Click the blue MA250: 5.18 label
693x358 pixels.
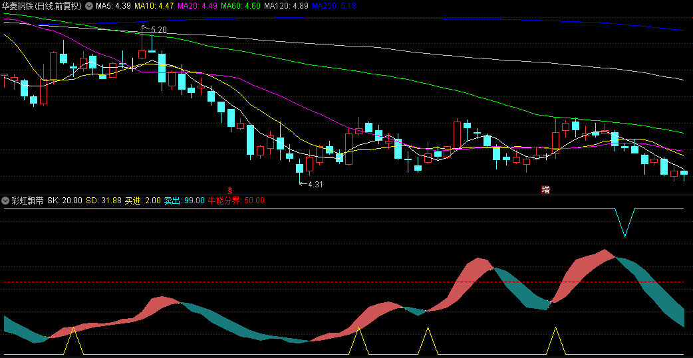point(334,6)
